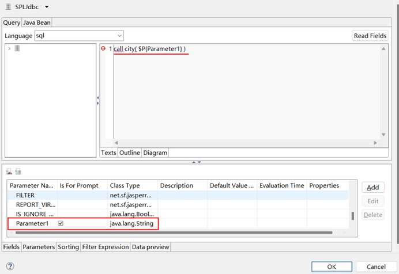The height and width of the screenshot is (274, 399).
Task: Click the Add parameter button
Action: [372, 187]
